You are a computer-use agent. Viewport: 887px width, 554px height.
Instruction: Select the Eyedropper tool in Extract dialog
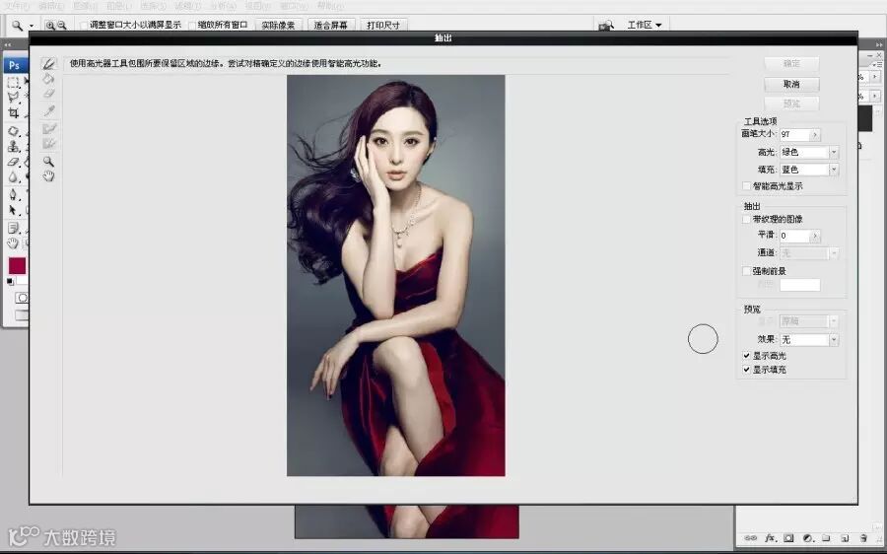tap(49, 110)
